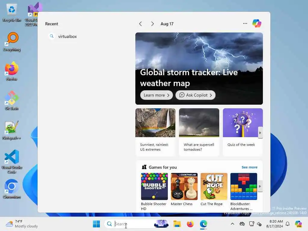This screenshot has height=231, width=308.
Task: Open the clock showing 8:20 AM
Action: (x=274, y=224)
